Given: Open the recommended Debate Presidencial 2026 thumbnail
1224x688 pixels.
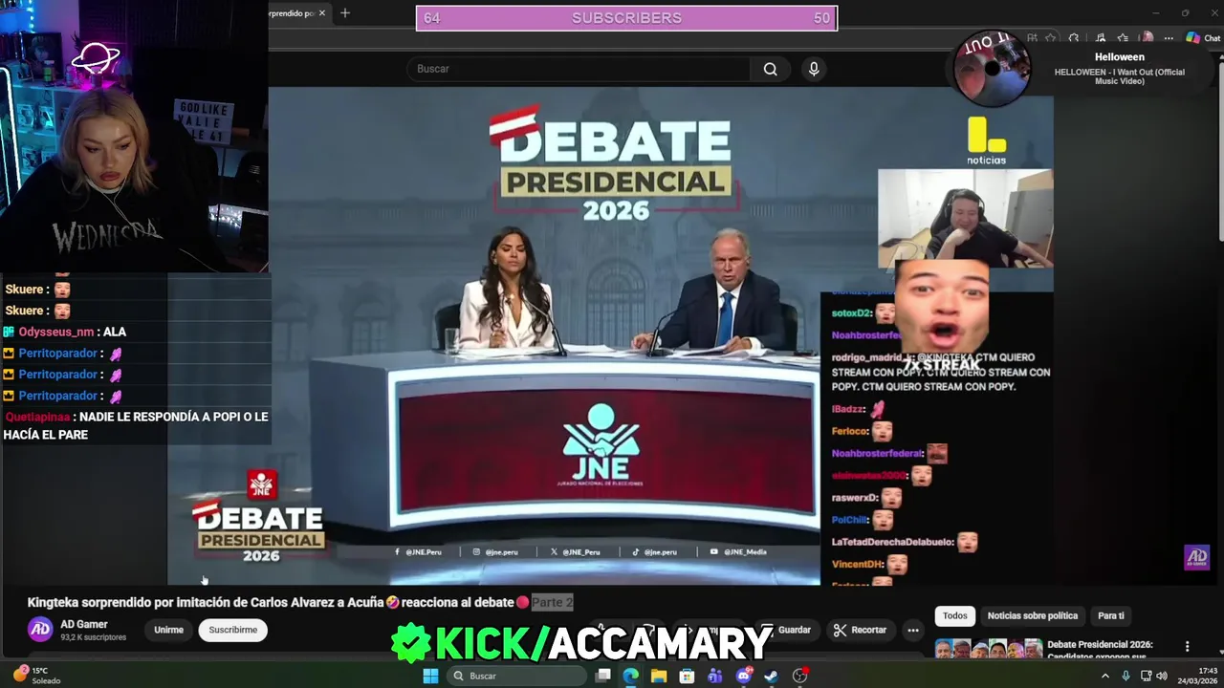Looking at the screenshot, I should click(987, 649).
